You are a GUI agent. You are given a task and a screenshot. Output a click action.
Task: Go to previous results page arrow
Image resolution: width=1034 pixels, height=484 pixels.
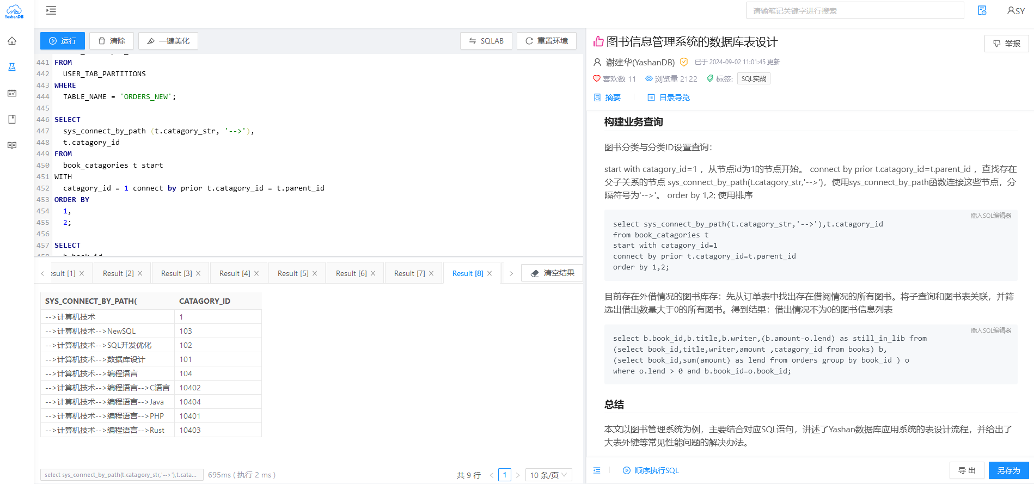click(492, 475)
